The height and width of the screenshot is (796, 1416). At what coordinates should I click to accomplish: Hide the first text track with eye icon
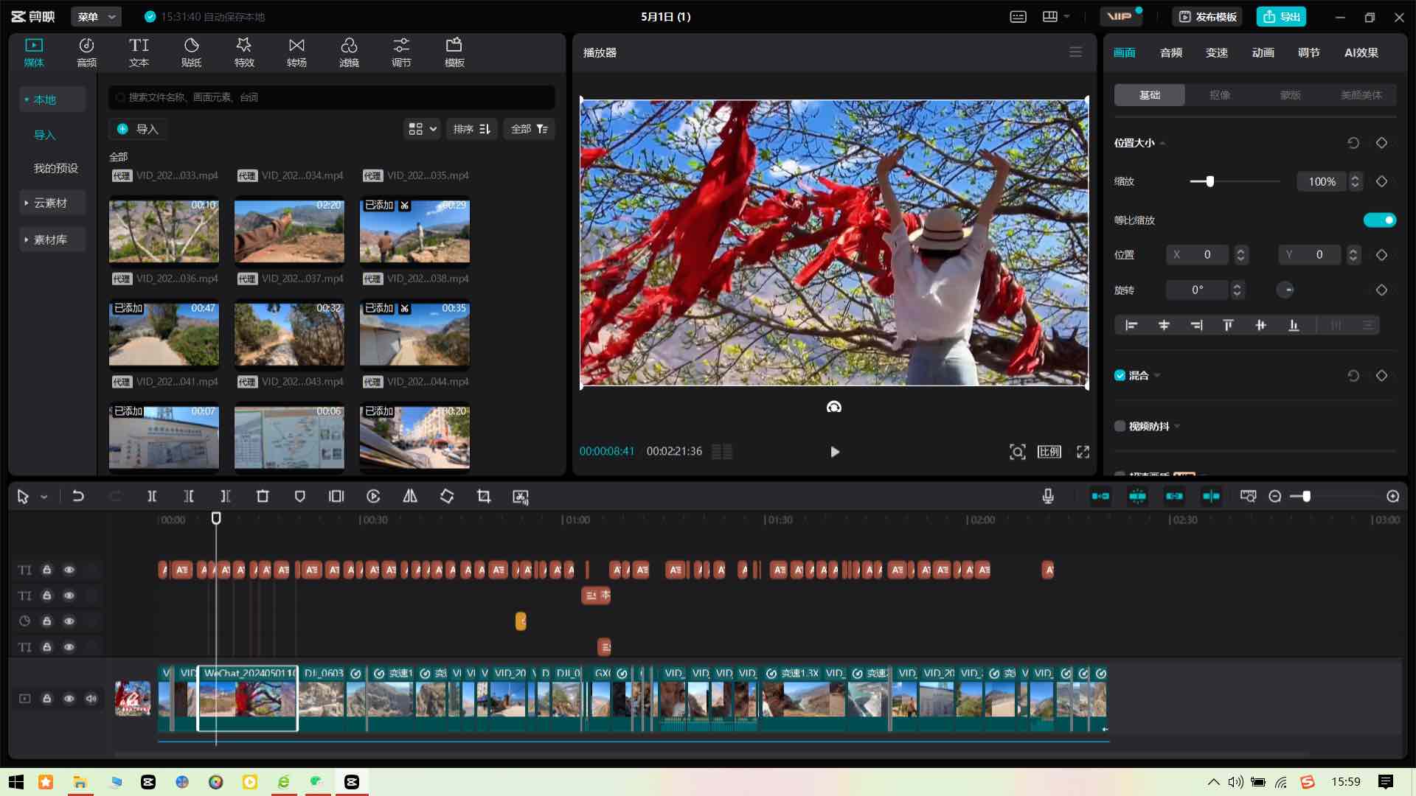[x=69, y=570]
